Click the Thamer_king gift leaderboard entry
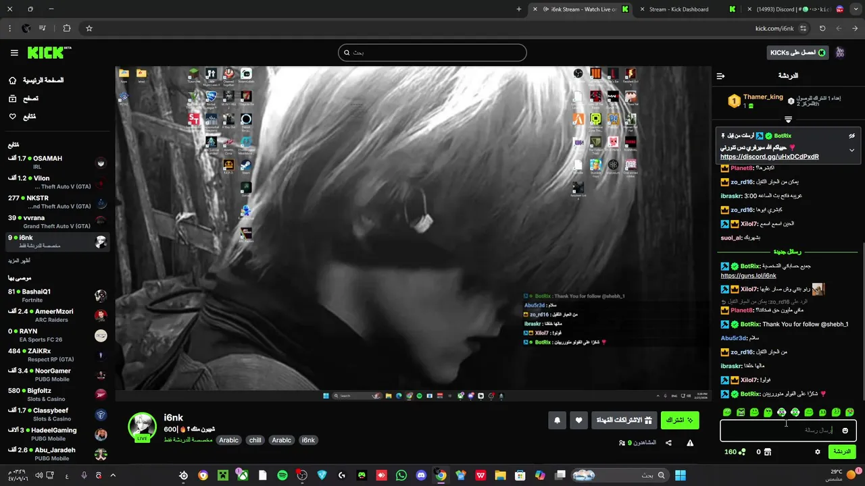 (757, 101)
